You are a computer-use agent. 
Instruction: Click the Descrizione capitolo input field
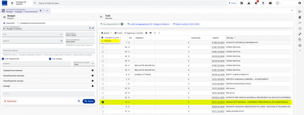pos(48,51)
